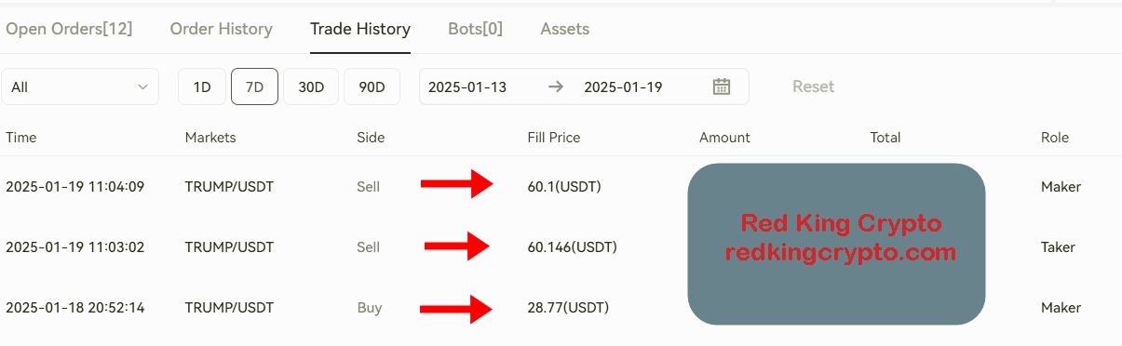Select the 7D time range
This screenshot has width=1122, height=346.
pyautogui.click(x=254, y=86)
